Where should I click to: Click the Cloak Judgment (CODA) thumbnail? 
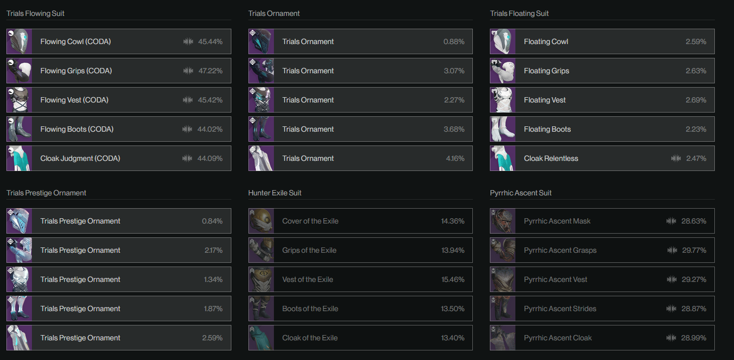click(x=19, y=158)
